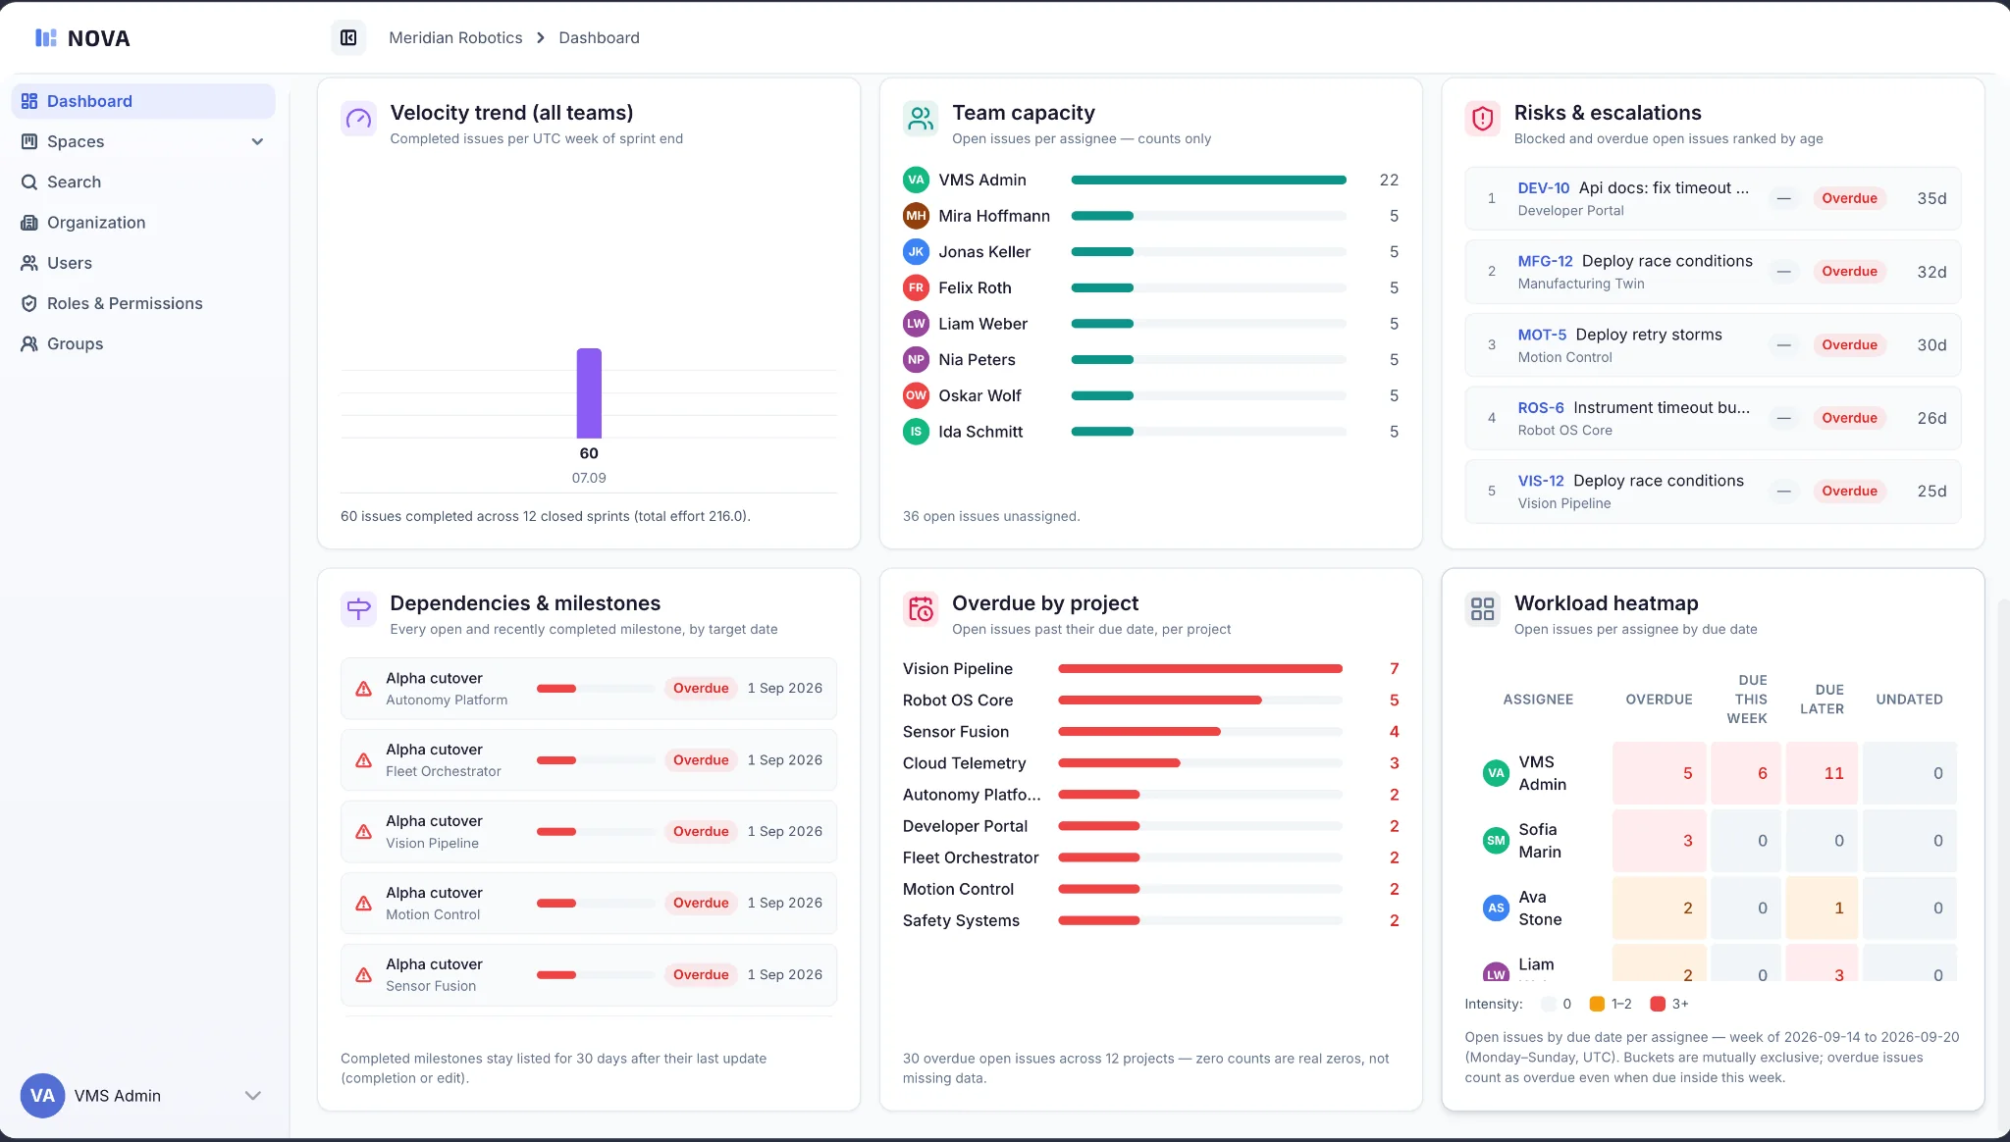
Task: Open issue MOT-5 link
Action: tap(1542, 335)
